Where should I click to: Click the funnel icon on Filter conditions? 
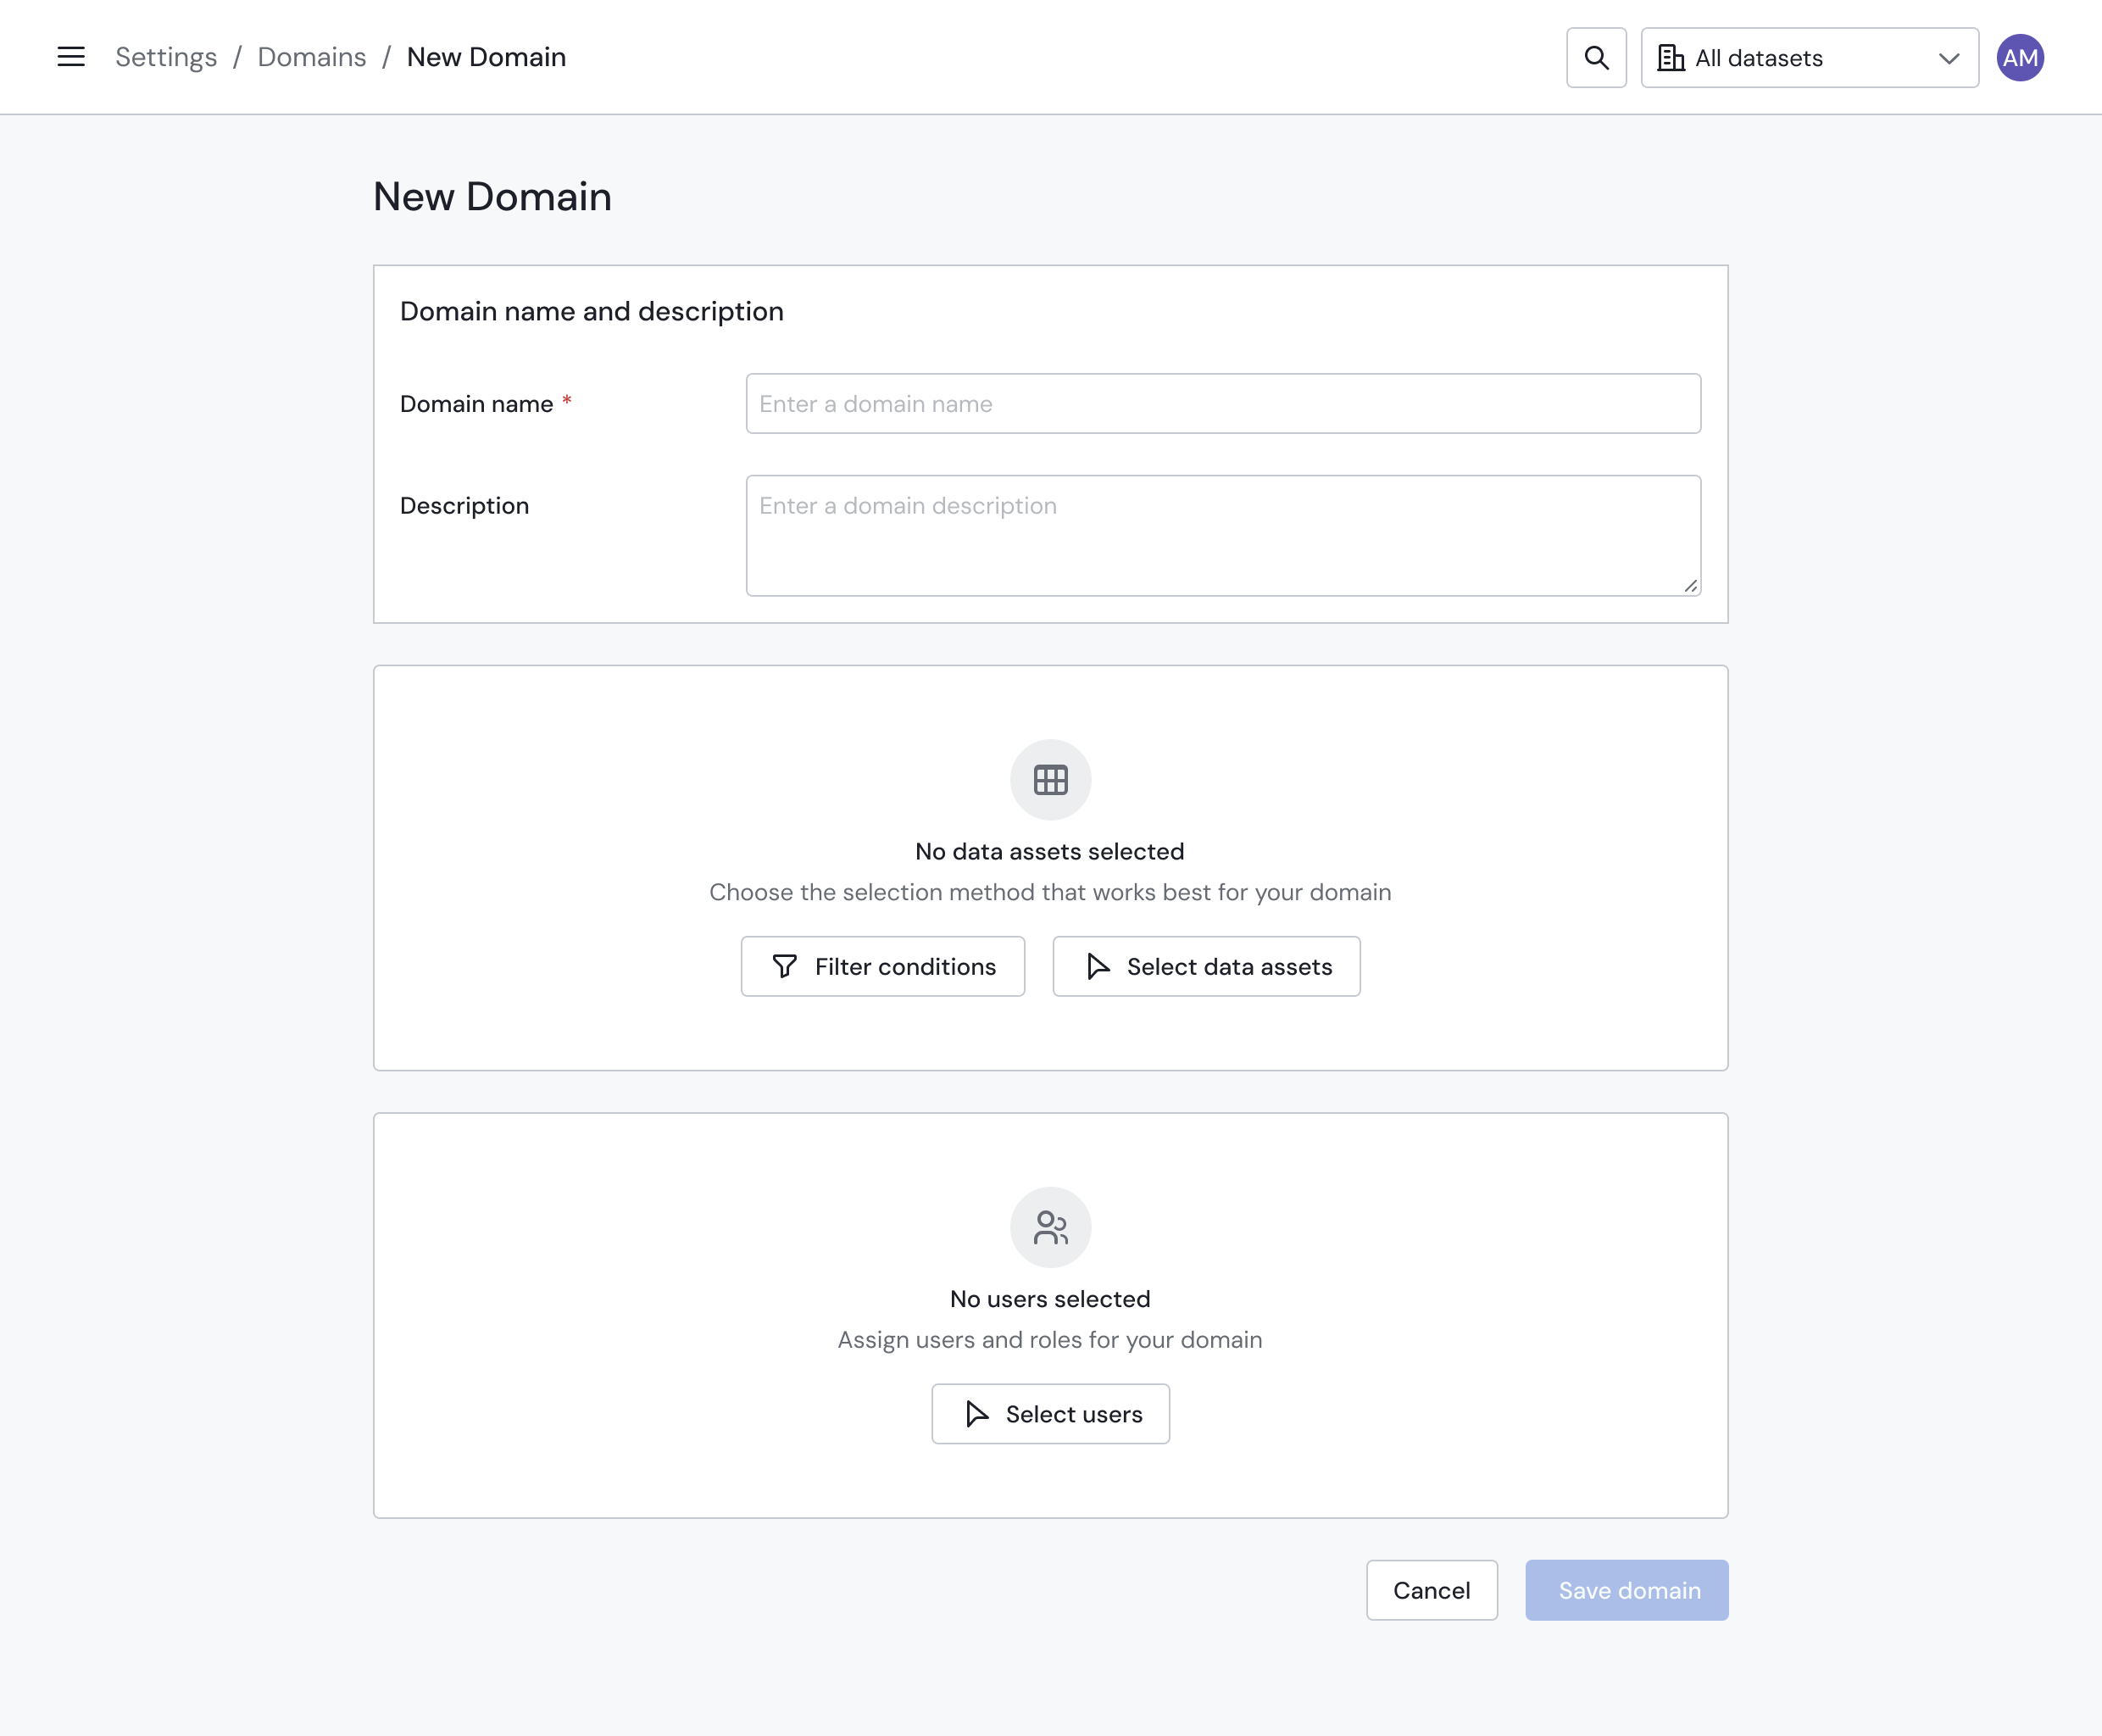785,966
